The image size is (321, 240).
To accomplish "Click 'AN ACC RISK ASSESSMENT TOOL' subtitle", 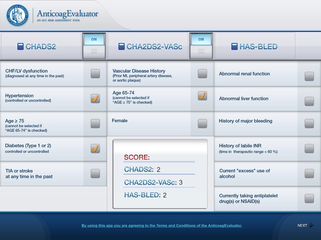I will [x=58, y=20].
